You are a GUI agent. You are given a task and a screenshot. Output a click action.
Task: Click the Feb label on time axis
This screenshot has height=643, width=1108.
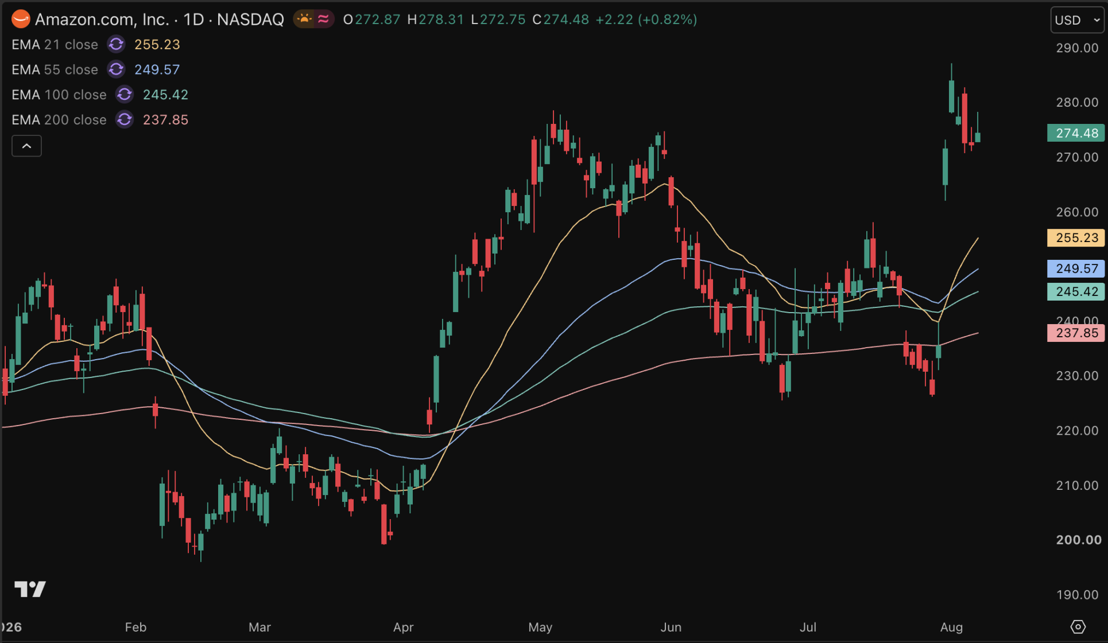(x=136, y=627)
